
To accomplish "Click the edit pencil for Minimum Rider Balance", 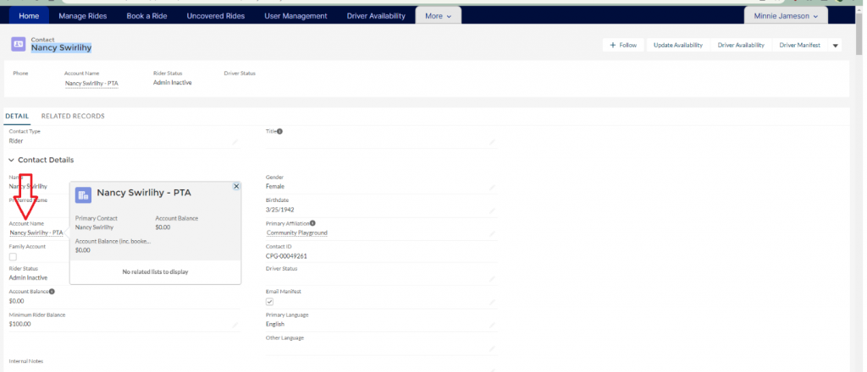I will point(235,325).
